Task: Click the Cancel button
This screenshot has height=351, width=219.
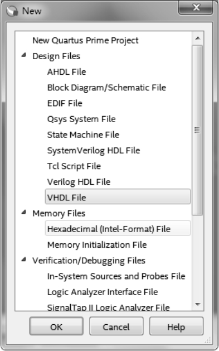Action: (116, 326)
